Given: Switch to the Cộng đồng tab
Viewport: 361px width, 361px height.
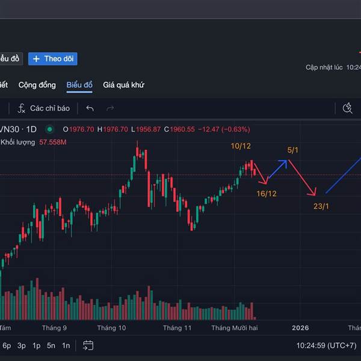Looking at the screenshot, I should [37, 85].
